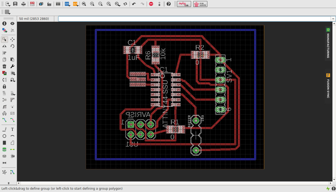Request a PCB Quote
This screenshot has height=192, width=336.
coord(200,4)
